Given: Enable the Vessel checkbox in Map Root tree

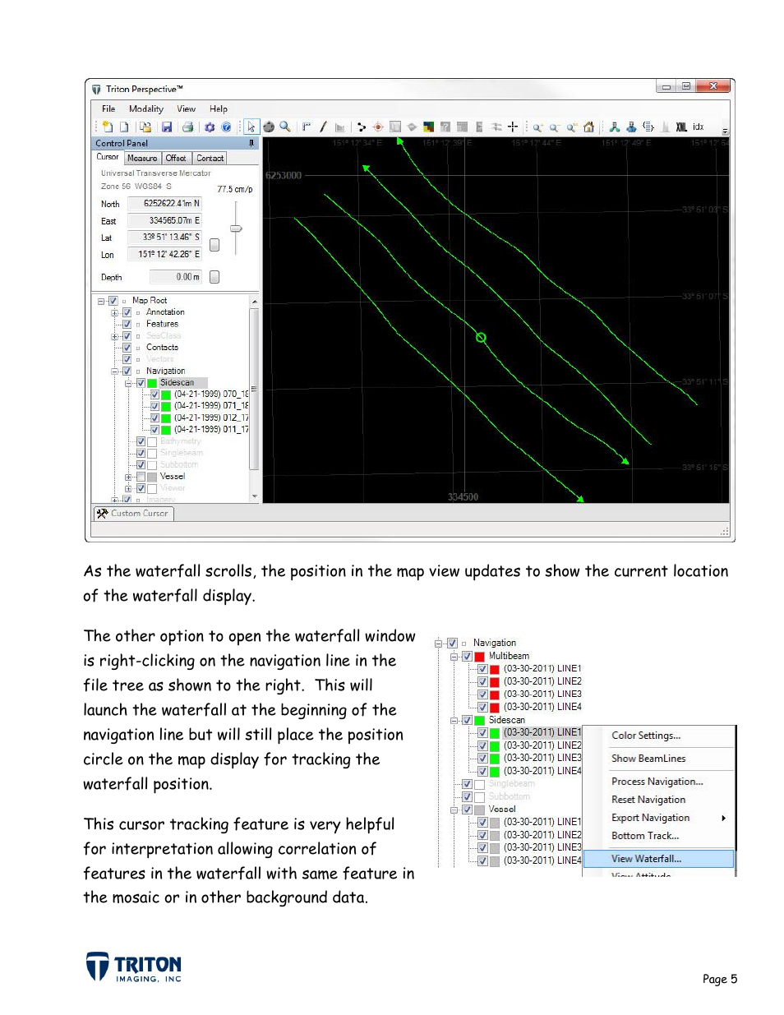Looking at the screenshot, I should pos(141,477).
